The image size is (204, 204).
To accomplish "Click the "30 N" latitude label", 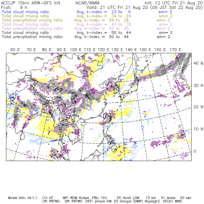I will click(198, 86).
